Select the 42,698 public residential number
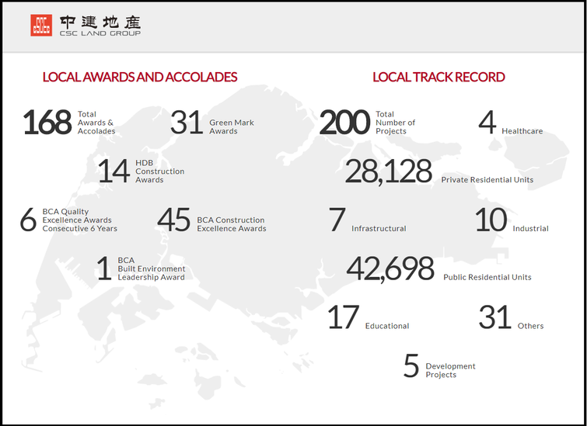Viewport: 587px width, 426px height. tap(390, 268)
